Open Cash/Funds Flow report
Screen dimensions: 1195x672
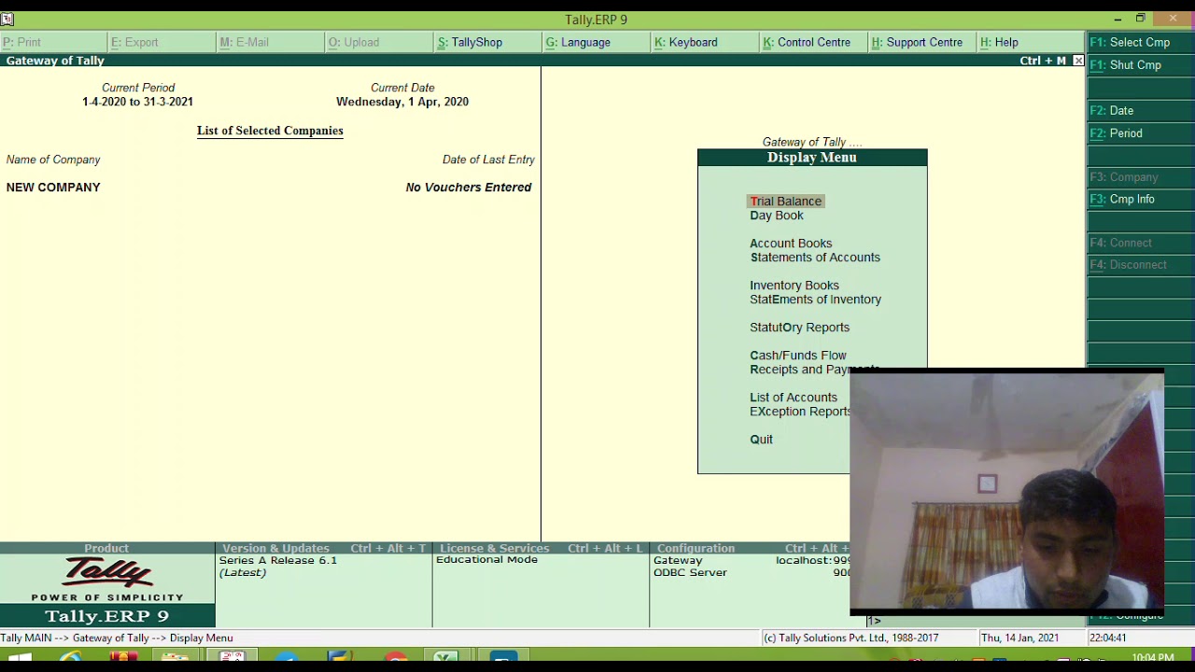click(798, 356)
